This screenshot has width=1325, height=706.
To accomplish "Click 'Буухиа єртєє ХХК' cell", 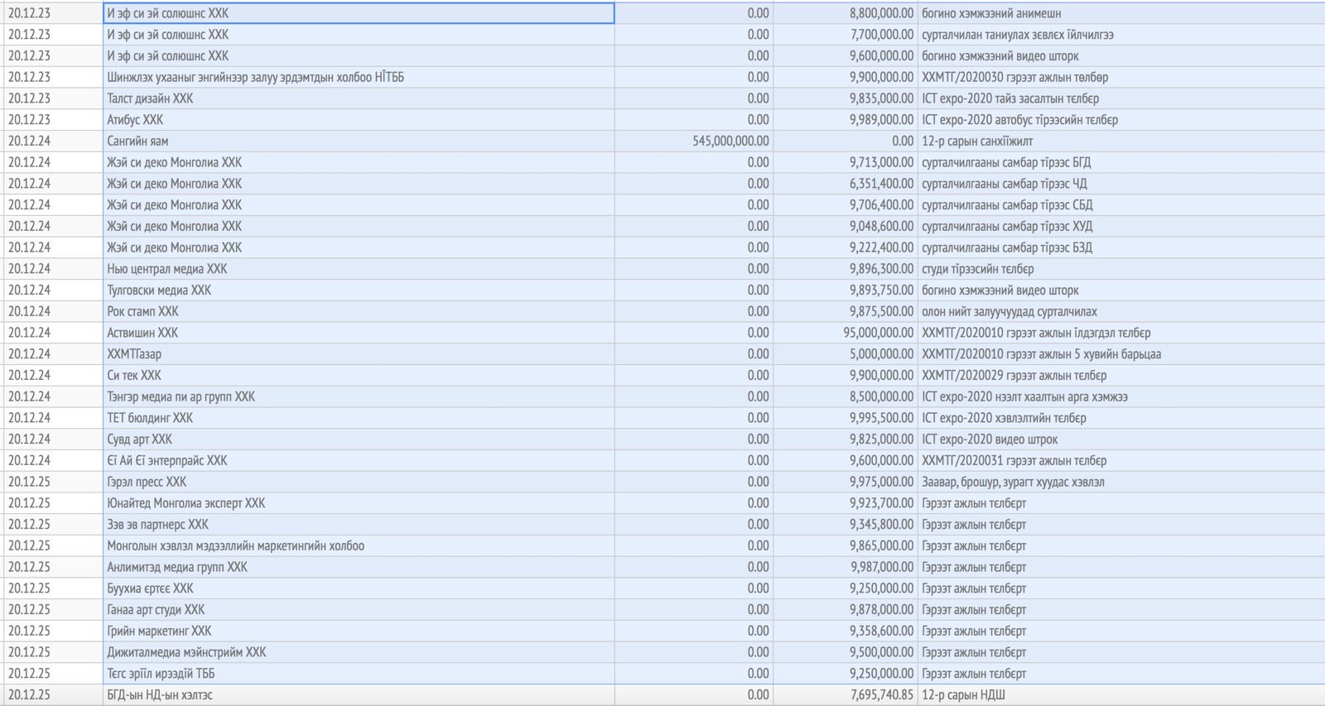I will pos(359,588).
